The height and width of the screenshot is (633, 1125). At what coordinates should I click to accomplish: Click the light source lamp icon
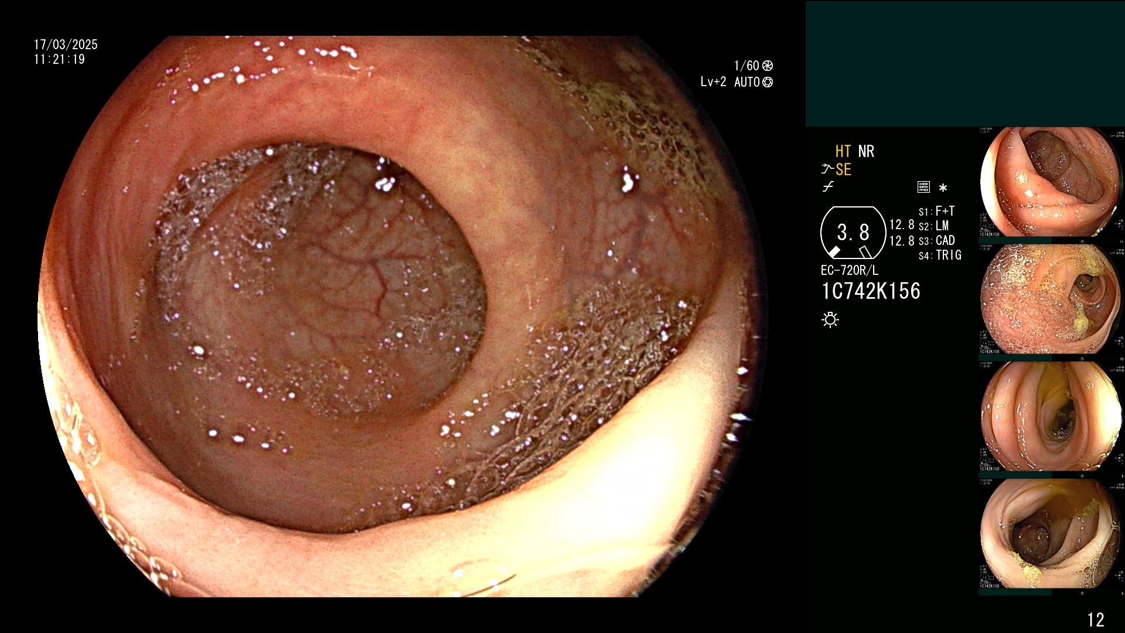[x=830, y=319]
